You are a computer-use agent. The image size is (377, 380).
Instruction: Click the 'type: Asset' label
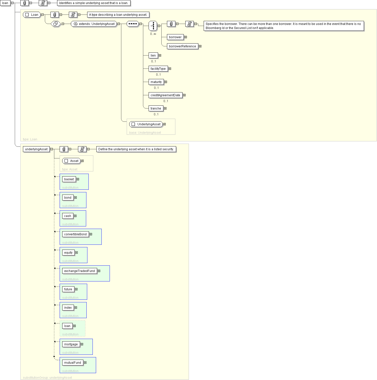pos(70,169)
